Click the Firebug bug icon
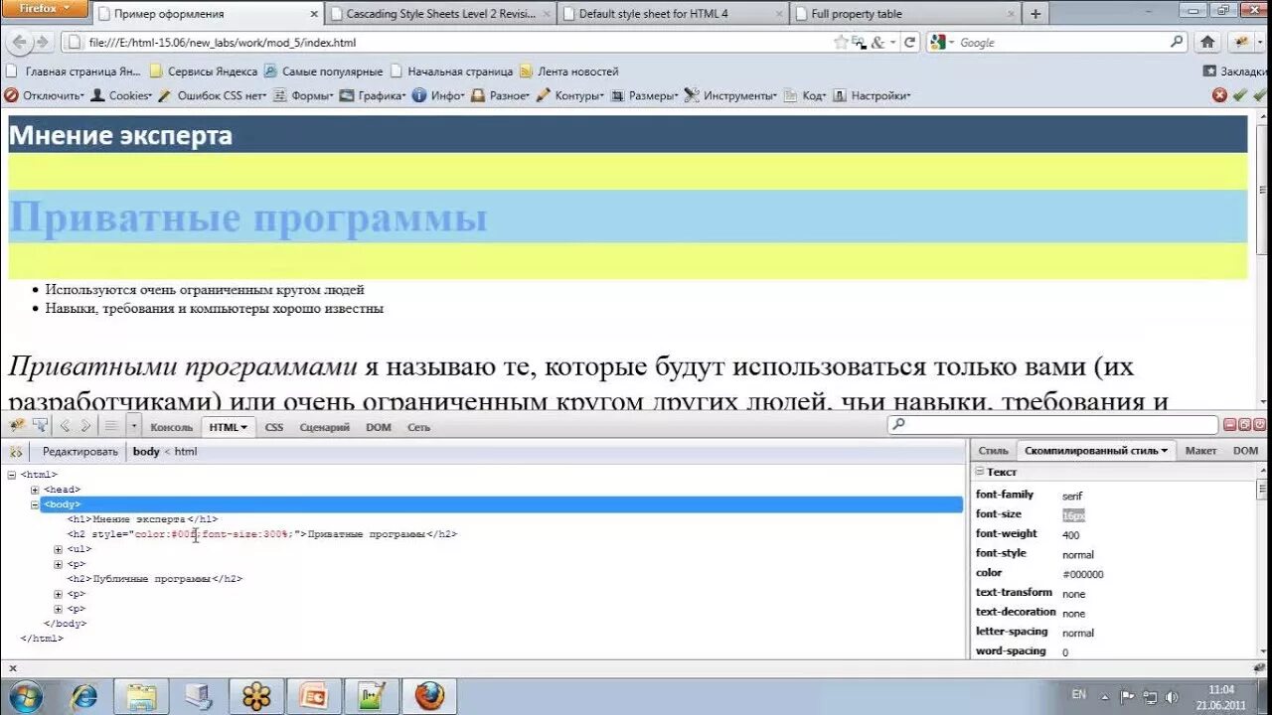 point(16,424)
